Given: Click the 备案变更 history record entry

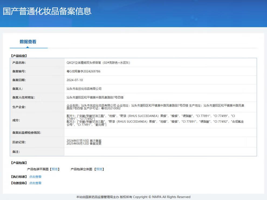Looking at the screenshot, I should pos(84,144).
